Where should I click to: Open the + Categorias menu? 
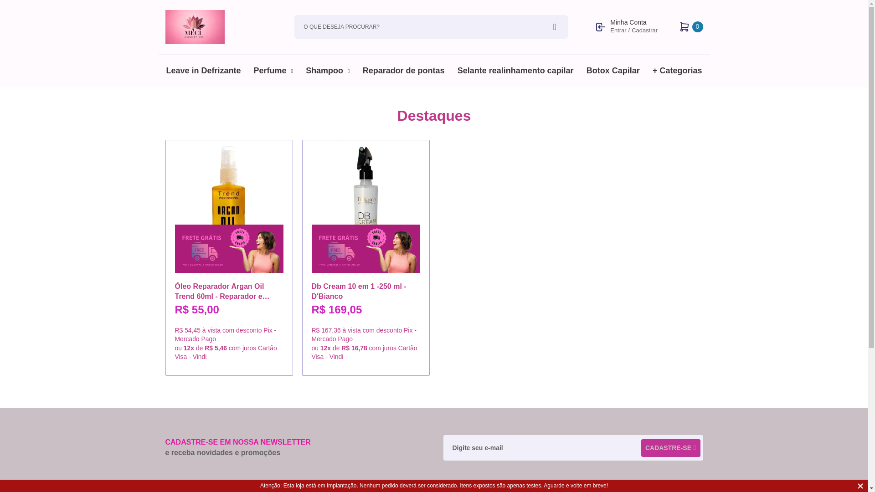point(677,71)
